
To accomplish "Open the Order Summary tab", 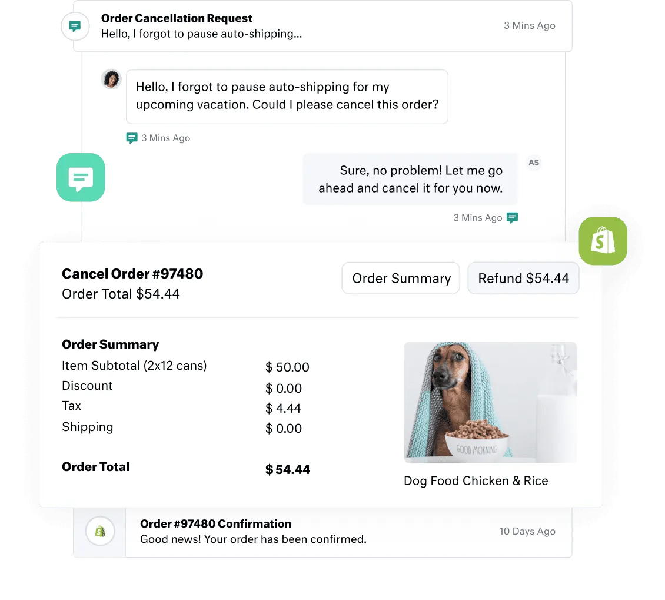I will pos(401,278).
